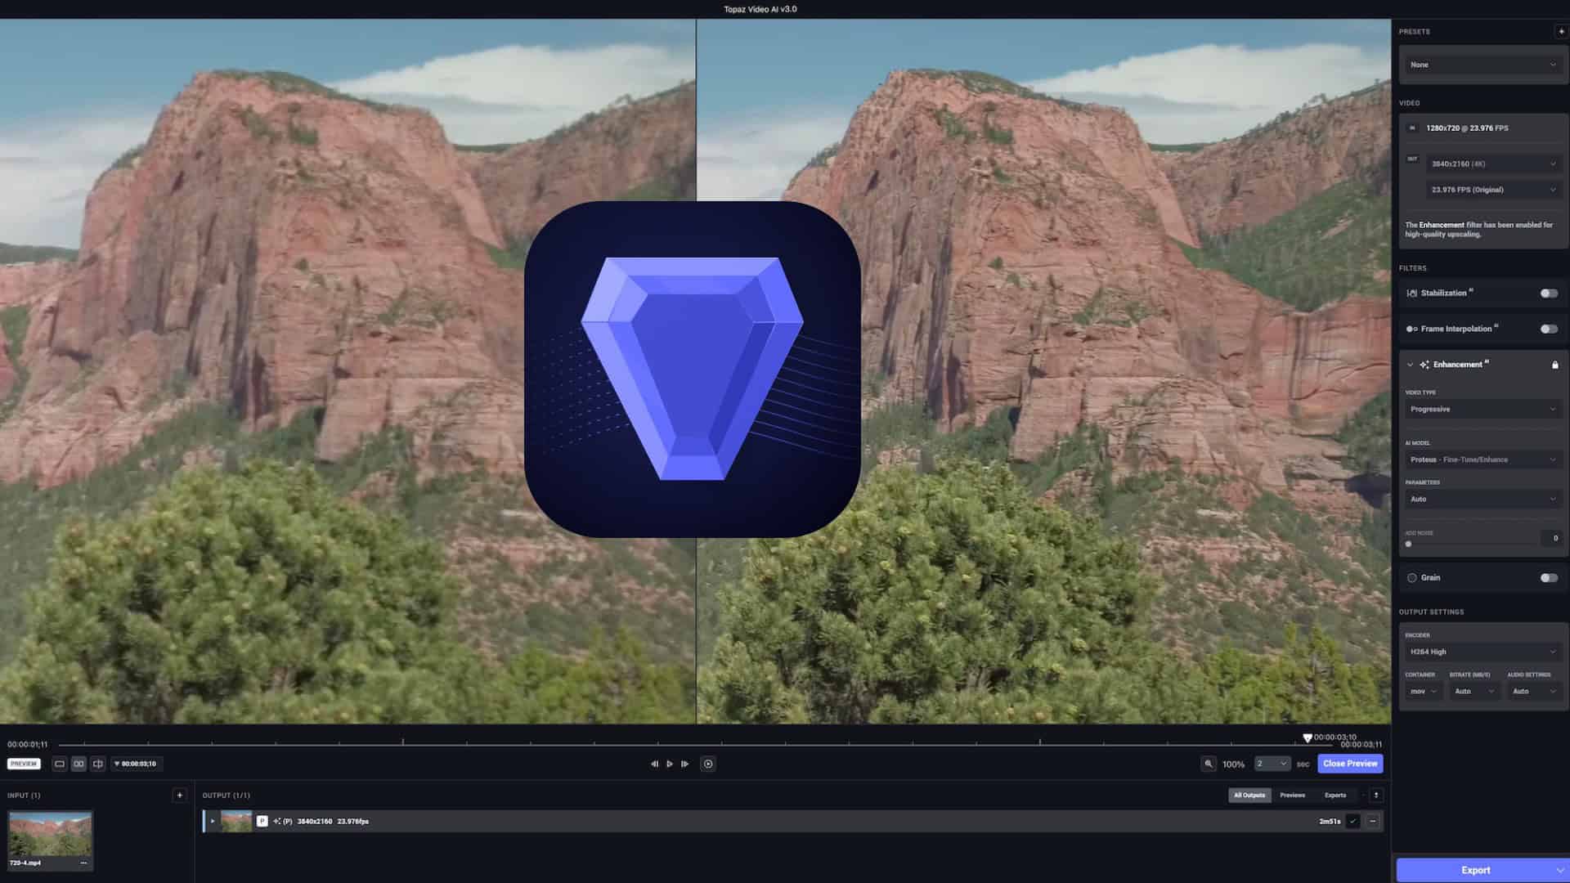Click the Add Noise value field
The image size is (1570, 883).
1551,538
